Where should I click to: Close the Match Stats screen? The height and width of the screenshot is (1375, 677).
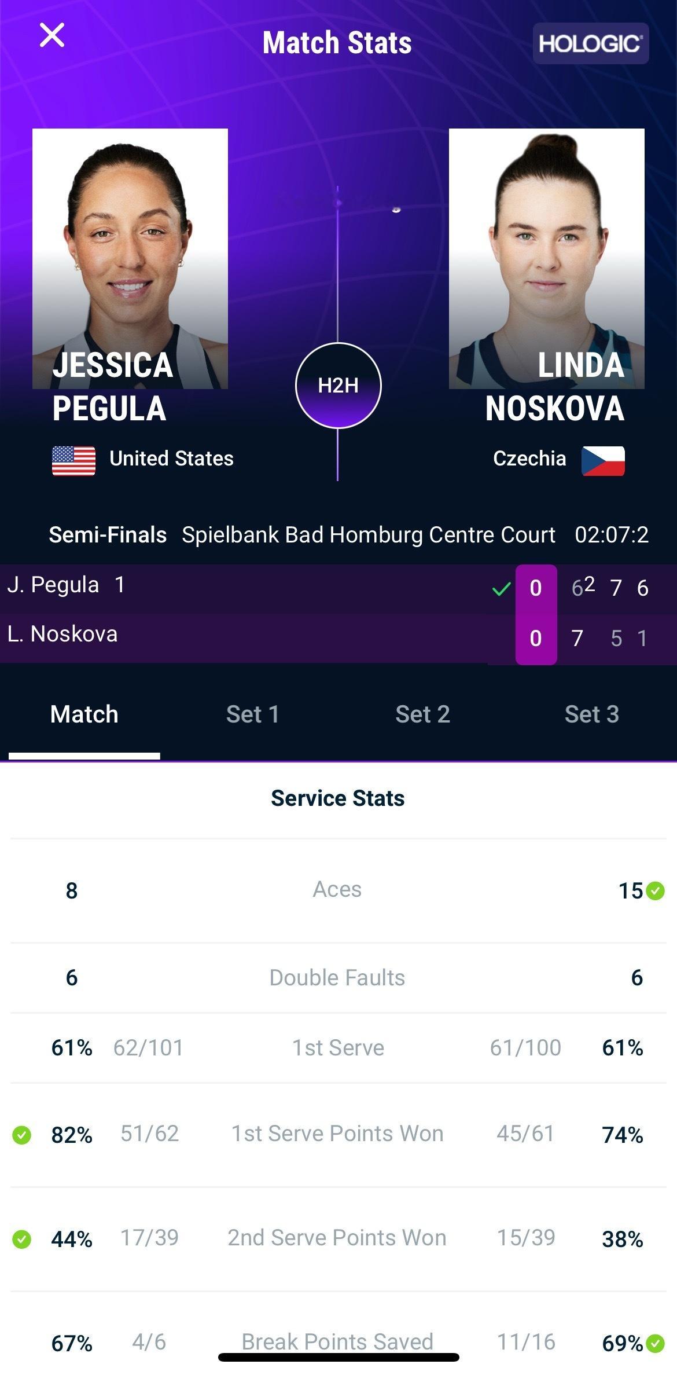pyautogui.click(x=52, y=35)
